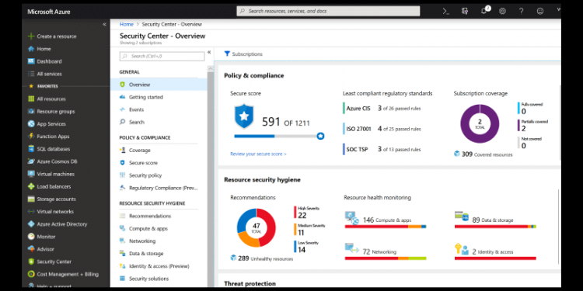Click the Subscriptions filter button
583x291 pixels.
click(x=243, y=54)
